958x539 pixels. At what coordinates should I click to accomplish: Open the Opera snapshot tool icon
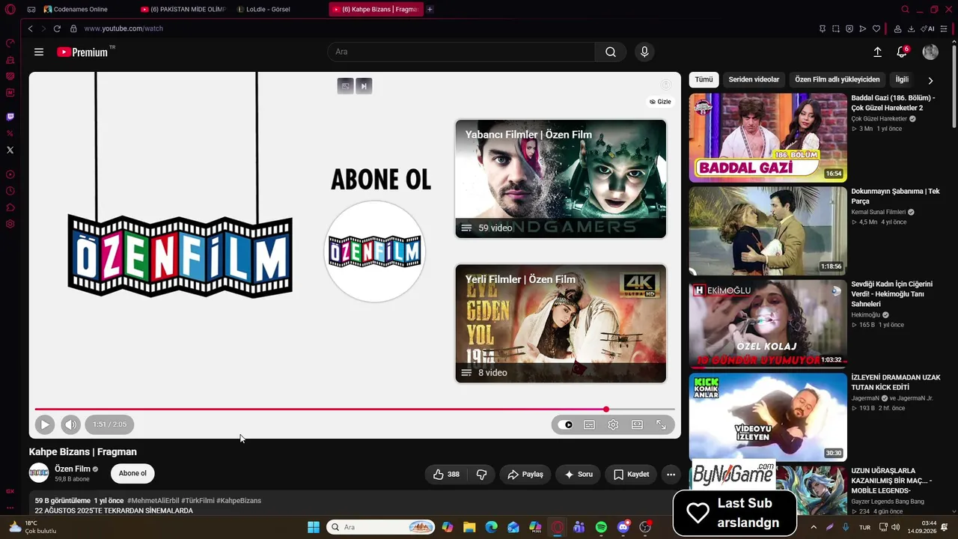click(836, 28)
